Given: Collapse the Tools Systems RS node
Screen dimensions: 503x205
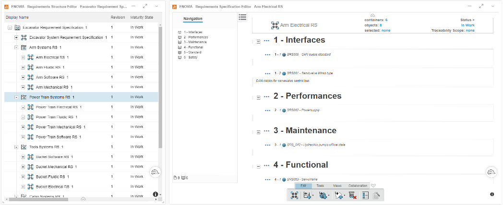Looking at the screenshot, I should 16,147.
